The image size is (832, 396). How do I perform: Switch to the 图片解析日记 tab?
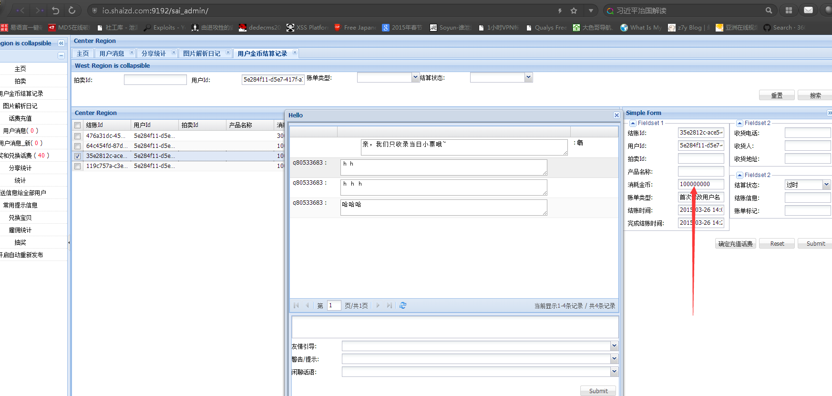[x=202, y=53]
